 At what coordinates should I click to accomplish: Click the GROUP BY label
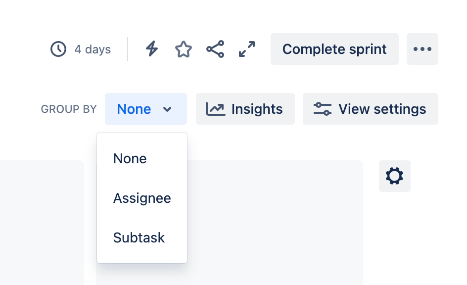pos(69,109)
